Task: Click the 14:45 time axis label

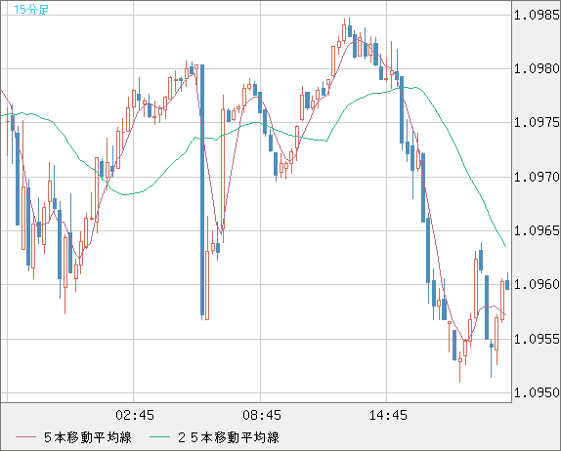Action: pyautogui.click(x=388, y=415)
